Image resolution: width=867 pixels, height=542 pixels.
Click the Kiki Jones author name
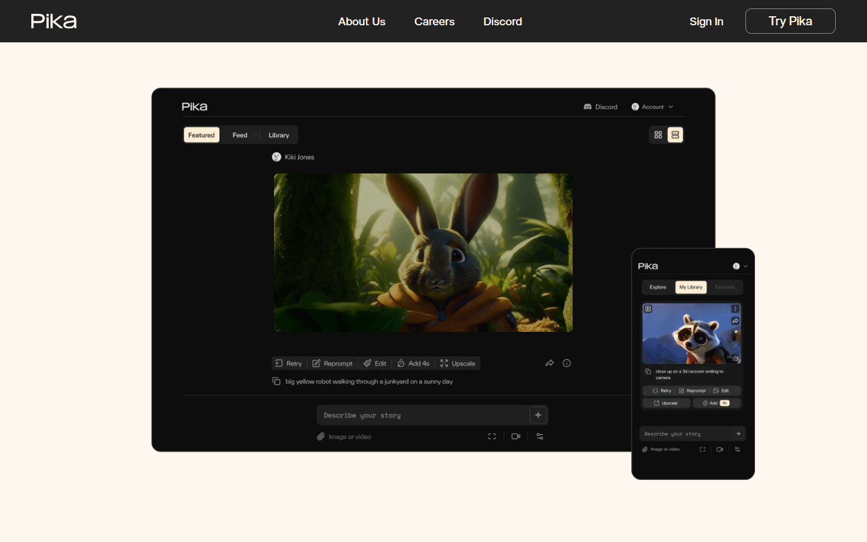tap(299, 157)
